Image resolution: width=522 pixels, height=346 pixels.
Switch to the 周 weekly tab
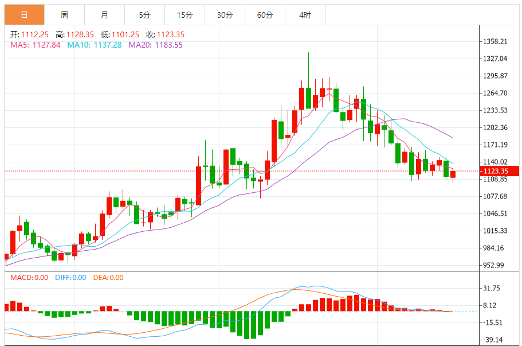click(64, 15)
